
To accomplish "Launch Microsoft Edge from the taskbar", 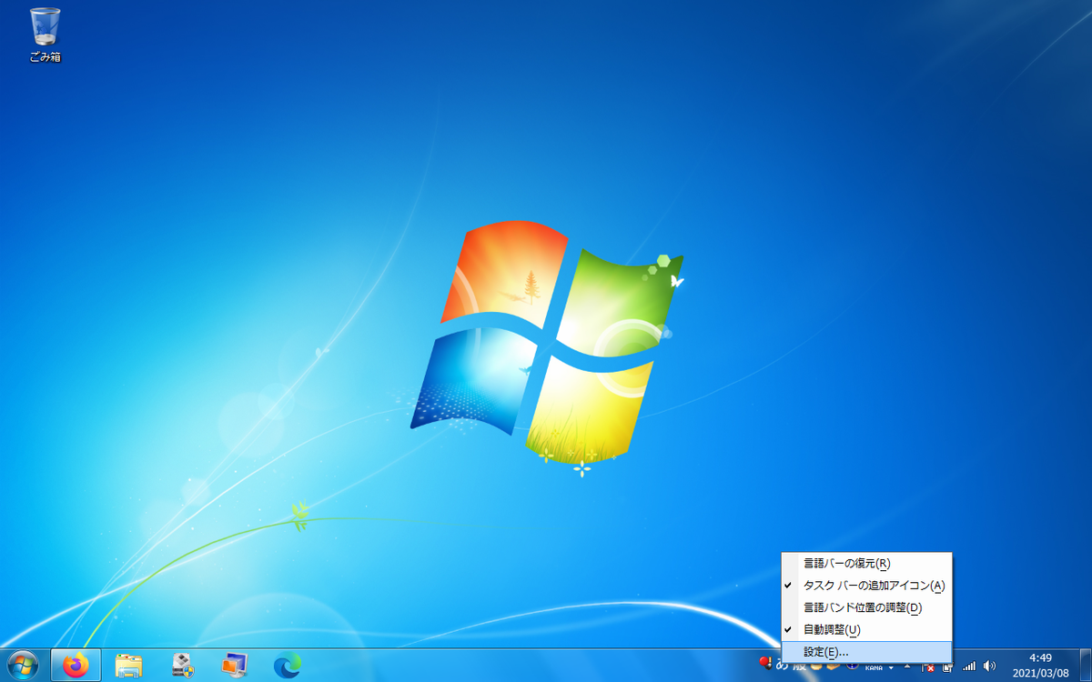I will pos(288,666).
